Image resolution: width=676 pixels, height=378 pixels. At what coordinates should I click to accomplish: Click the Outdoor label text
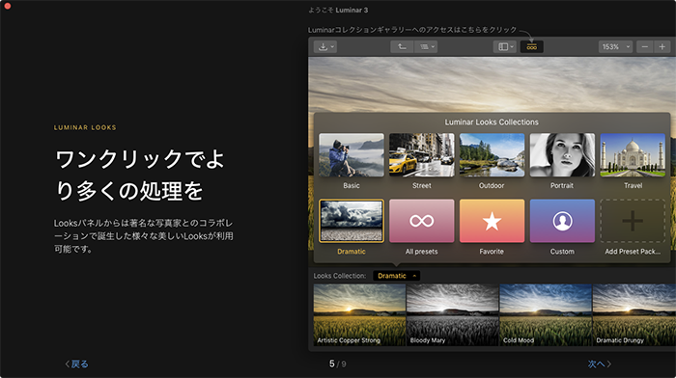point(492,185)
